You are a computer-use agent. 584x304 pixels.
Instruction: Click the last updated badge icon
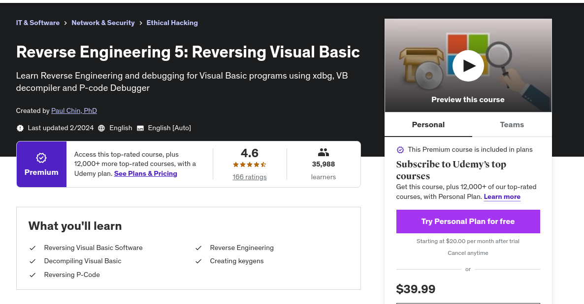pyautogui.click(x=20, y=128)
